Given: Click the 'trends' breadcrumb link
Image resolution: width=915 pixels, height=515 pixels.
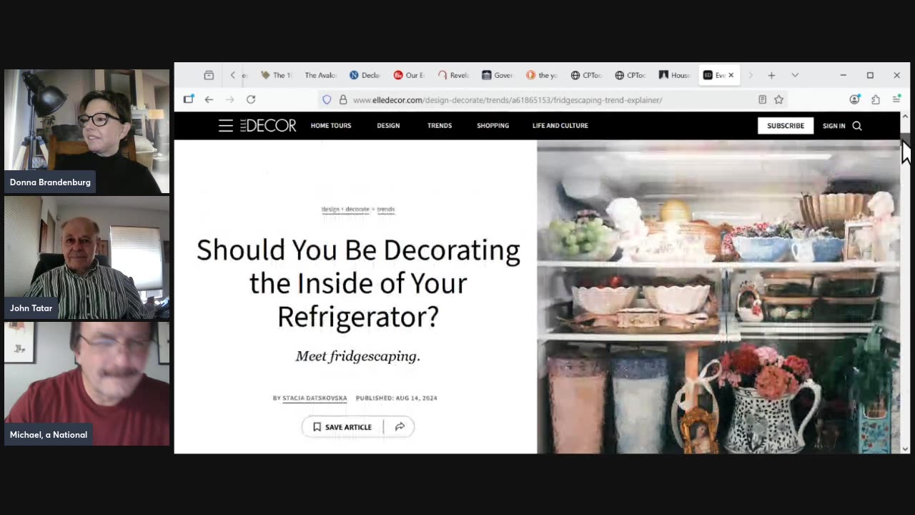Looking at the screenshot, I should [x=386, y=210].
